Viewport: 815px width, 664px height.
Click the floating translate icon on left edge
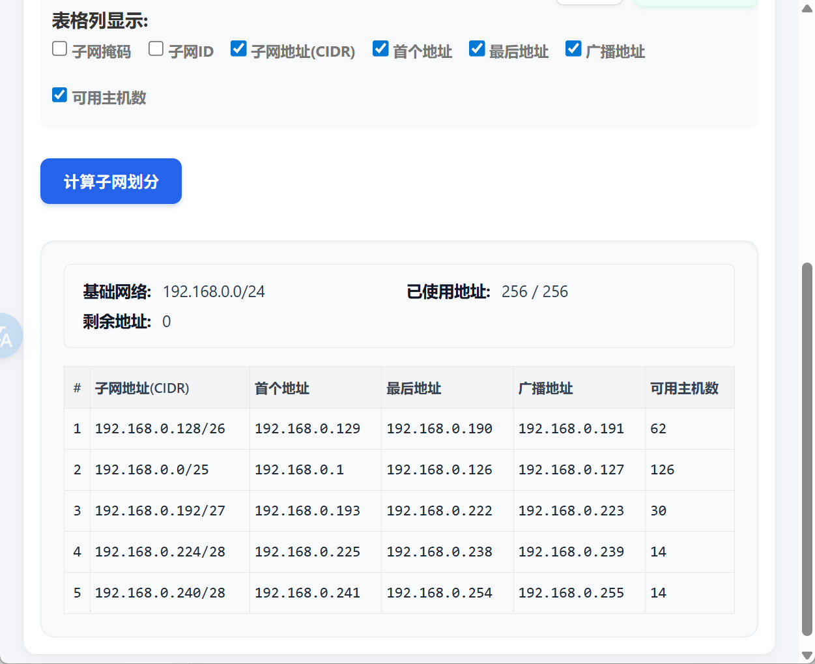tap(8, 336)
